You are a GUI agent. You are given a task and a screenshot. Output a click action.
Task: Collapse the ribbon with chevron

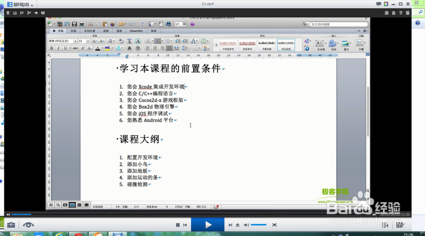[x=359, y=31]
